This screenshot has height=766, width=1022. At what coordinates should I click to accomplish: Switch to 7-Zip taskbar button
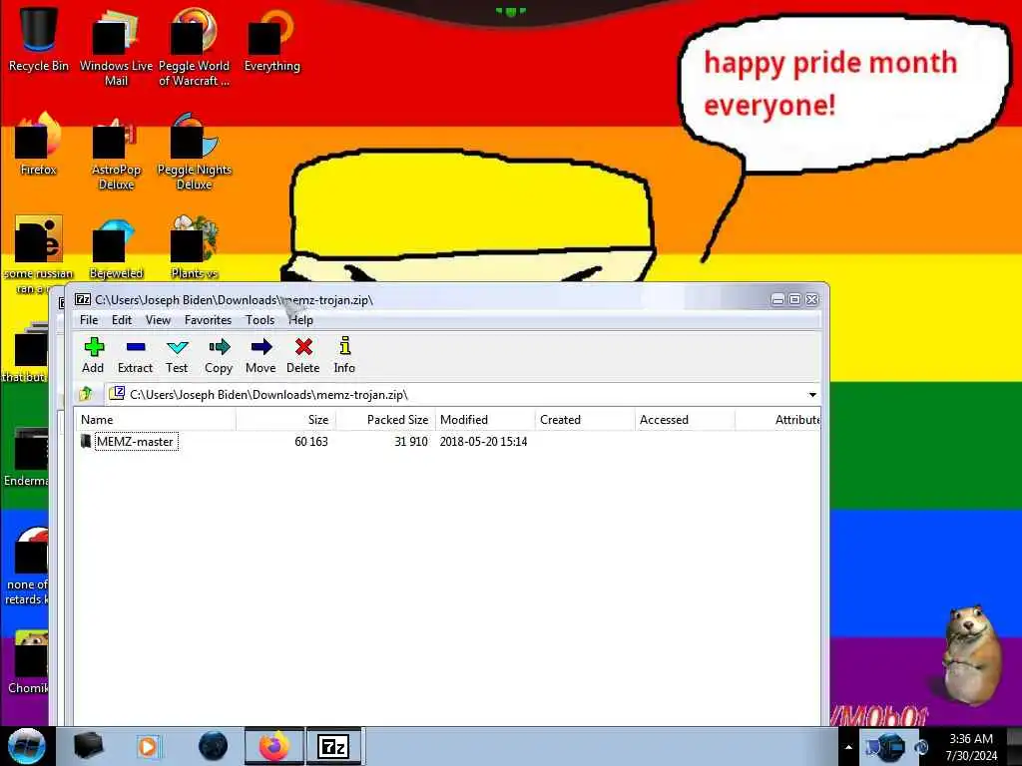333,746
